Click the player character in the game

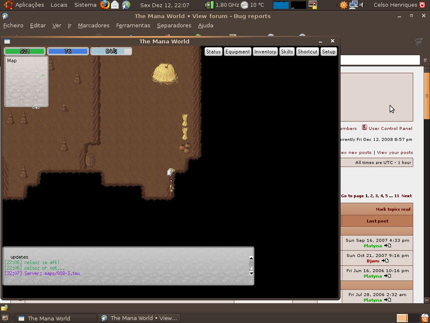171,180
